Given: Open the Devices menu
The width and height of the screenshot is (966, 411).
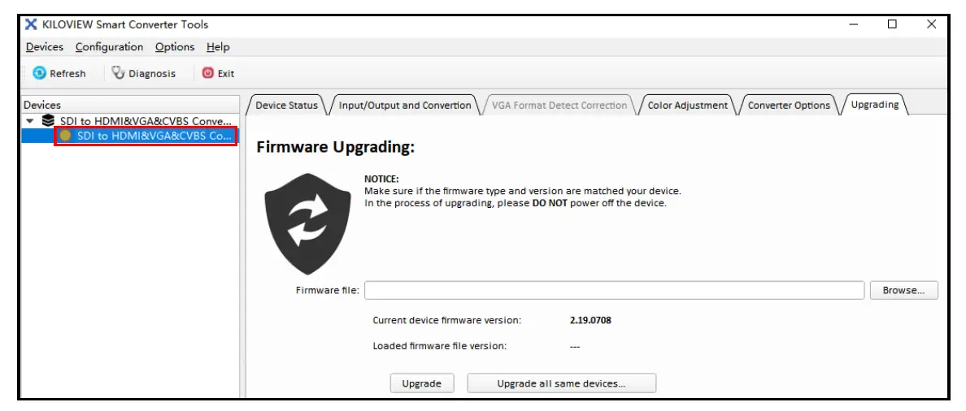Looking at the screenshot, I should click(x=45, y=47).
